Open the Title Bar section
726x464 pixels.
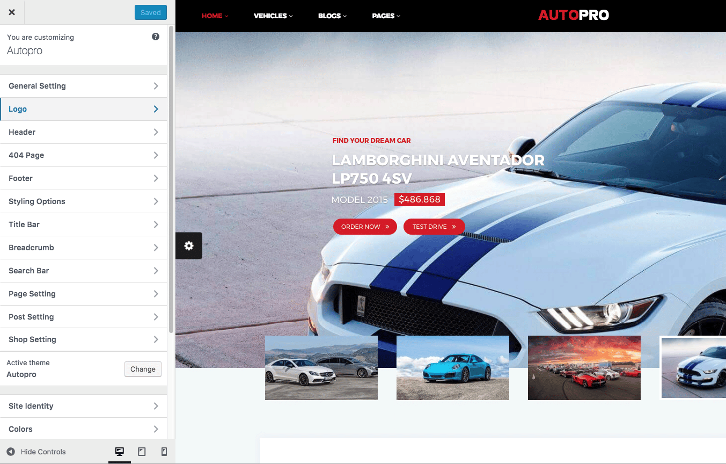(x=84, y=224)
